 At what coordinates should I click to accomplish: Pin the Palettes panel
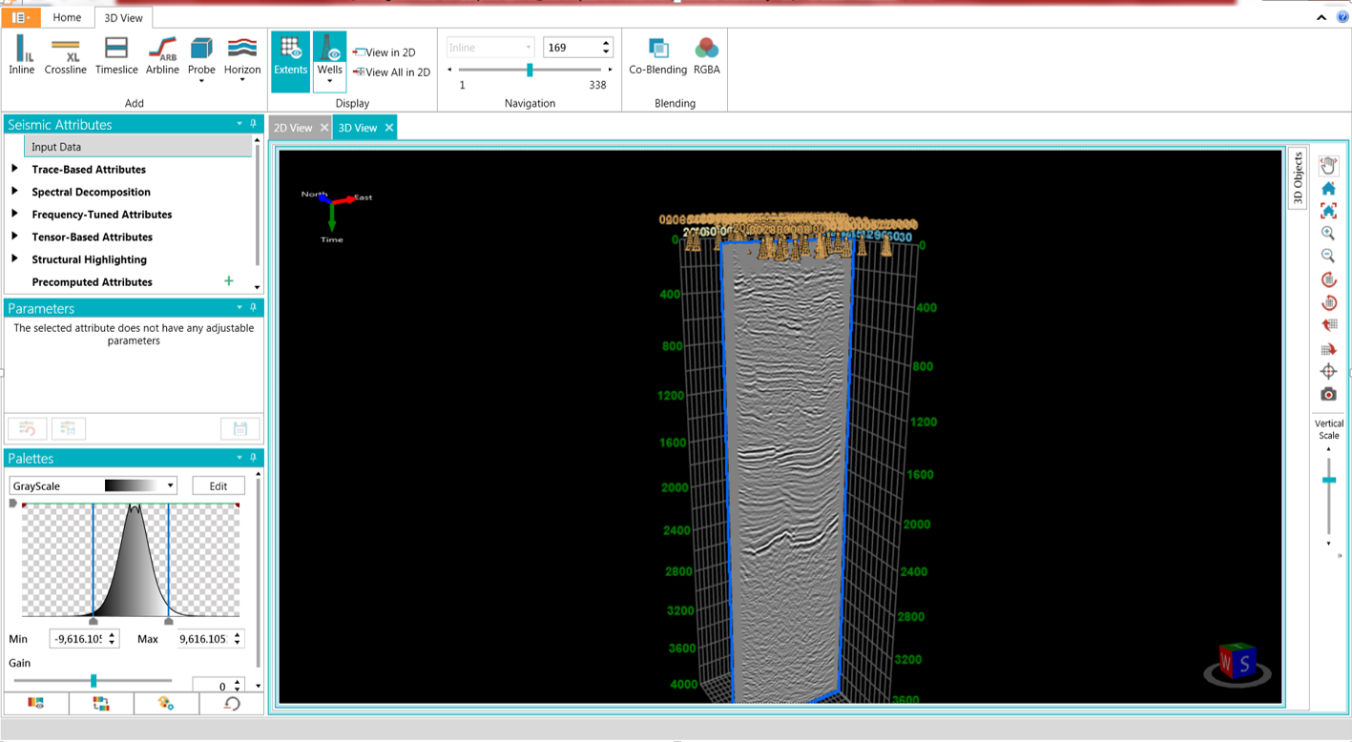click(x=254, y=458)
